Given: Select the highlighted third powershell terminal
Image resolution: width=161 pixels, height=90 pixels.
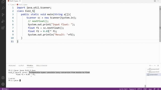Looking at the screenshot, I should tap(153, 74).
